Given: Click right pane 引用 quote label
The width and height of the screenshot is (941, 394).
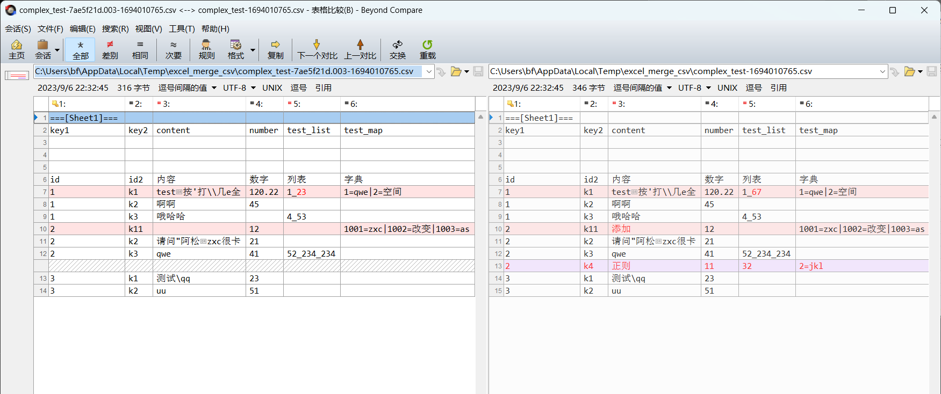Looking at the screenshot, I should click(x=779, y=87).
